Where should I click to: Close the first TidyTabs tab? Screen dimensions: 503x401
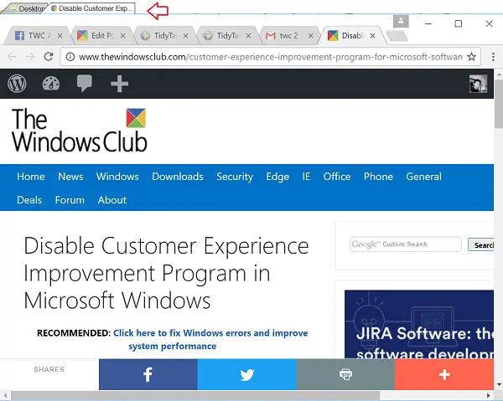pyautogui.click(x=185, y=36)
